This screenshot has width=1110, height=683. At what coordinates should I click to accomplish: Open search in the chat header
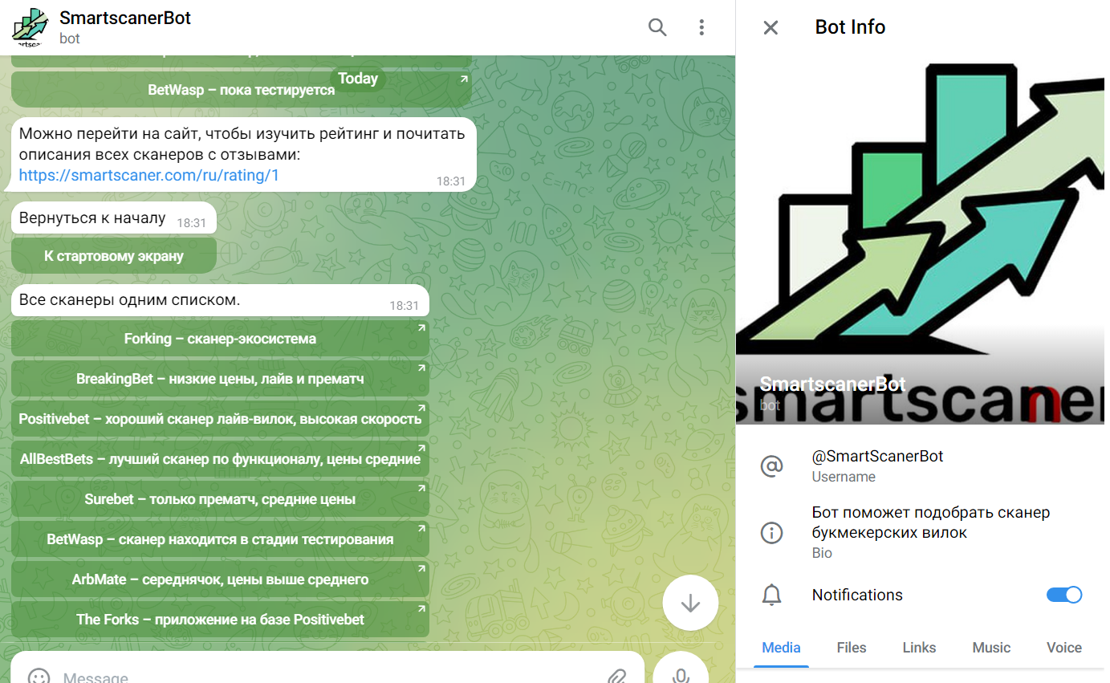click(657, 27)
